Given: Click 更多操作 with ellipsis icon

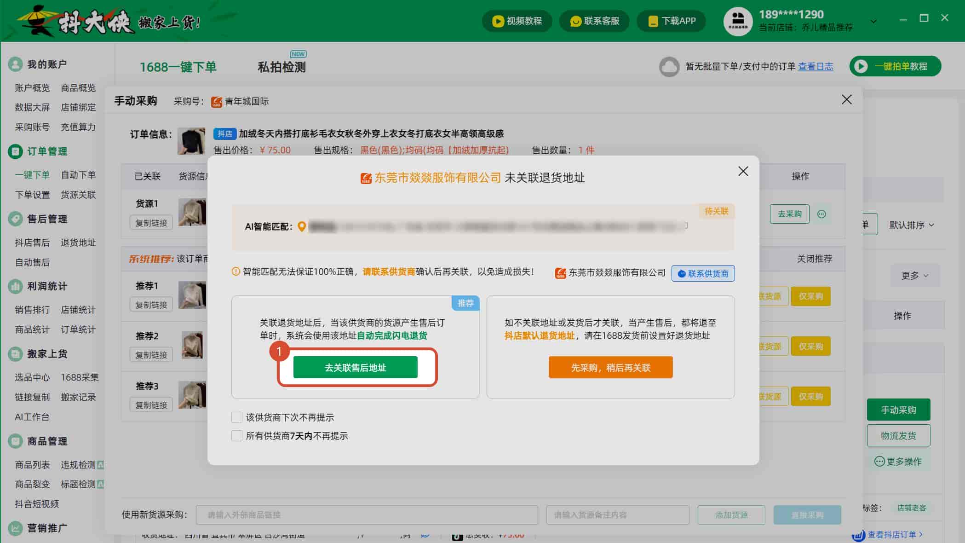Looking at the screenshot, I should point(898,461).
